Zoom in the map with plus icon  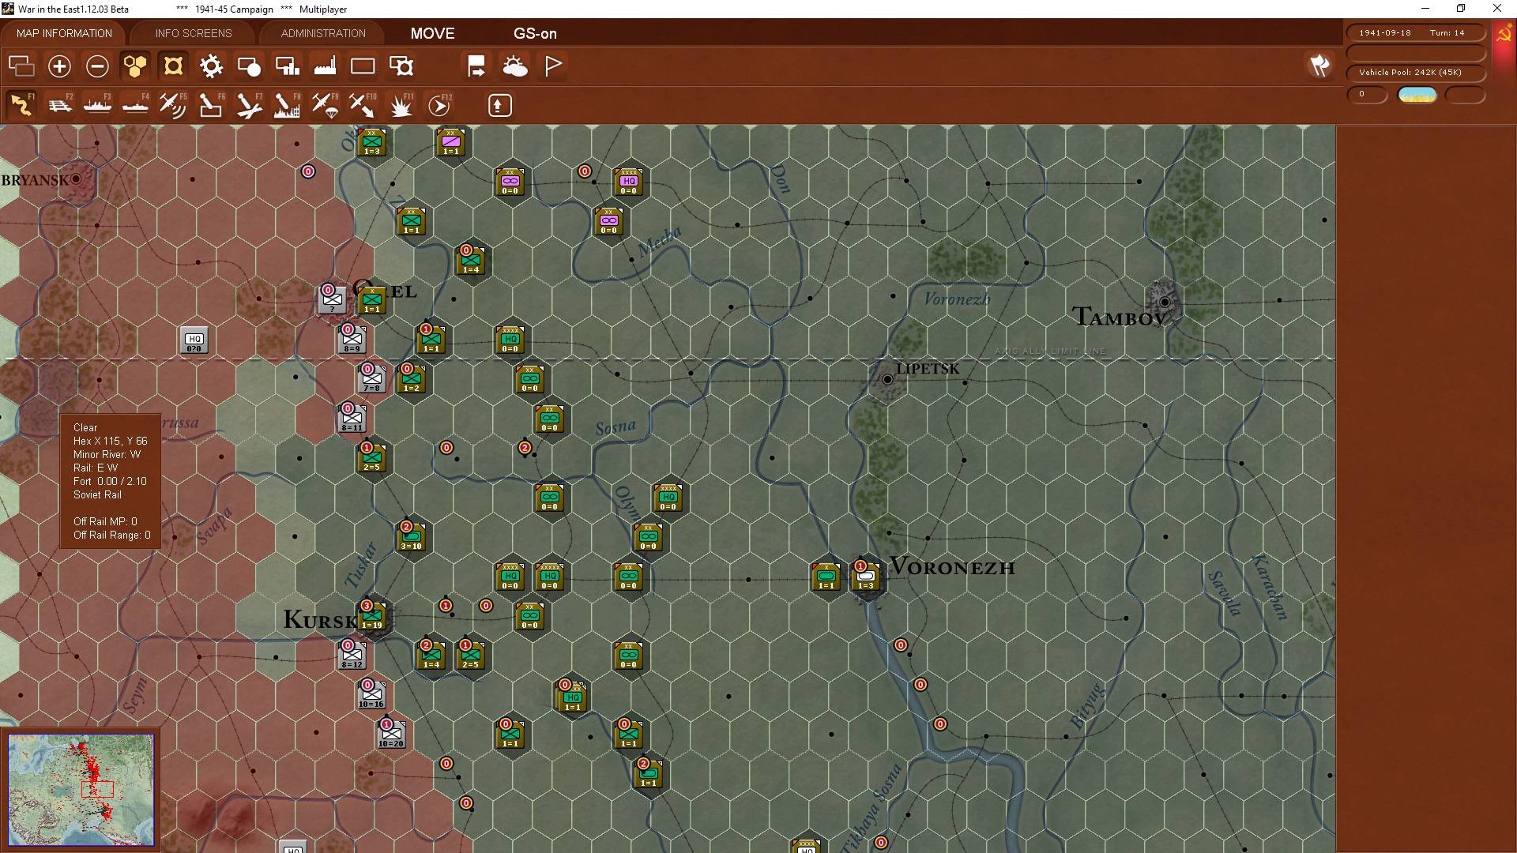click(59, 66)
